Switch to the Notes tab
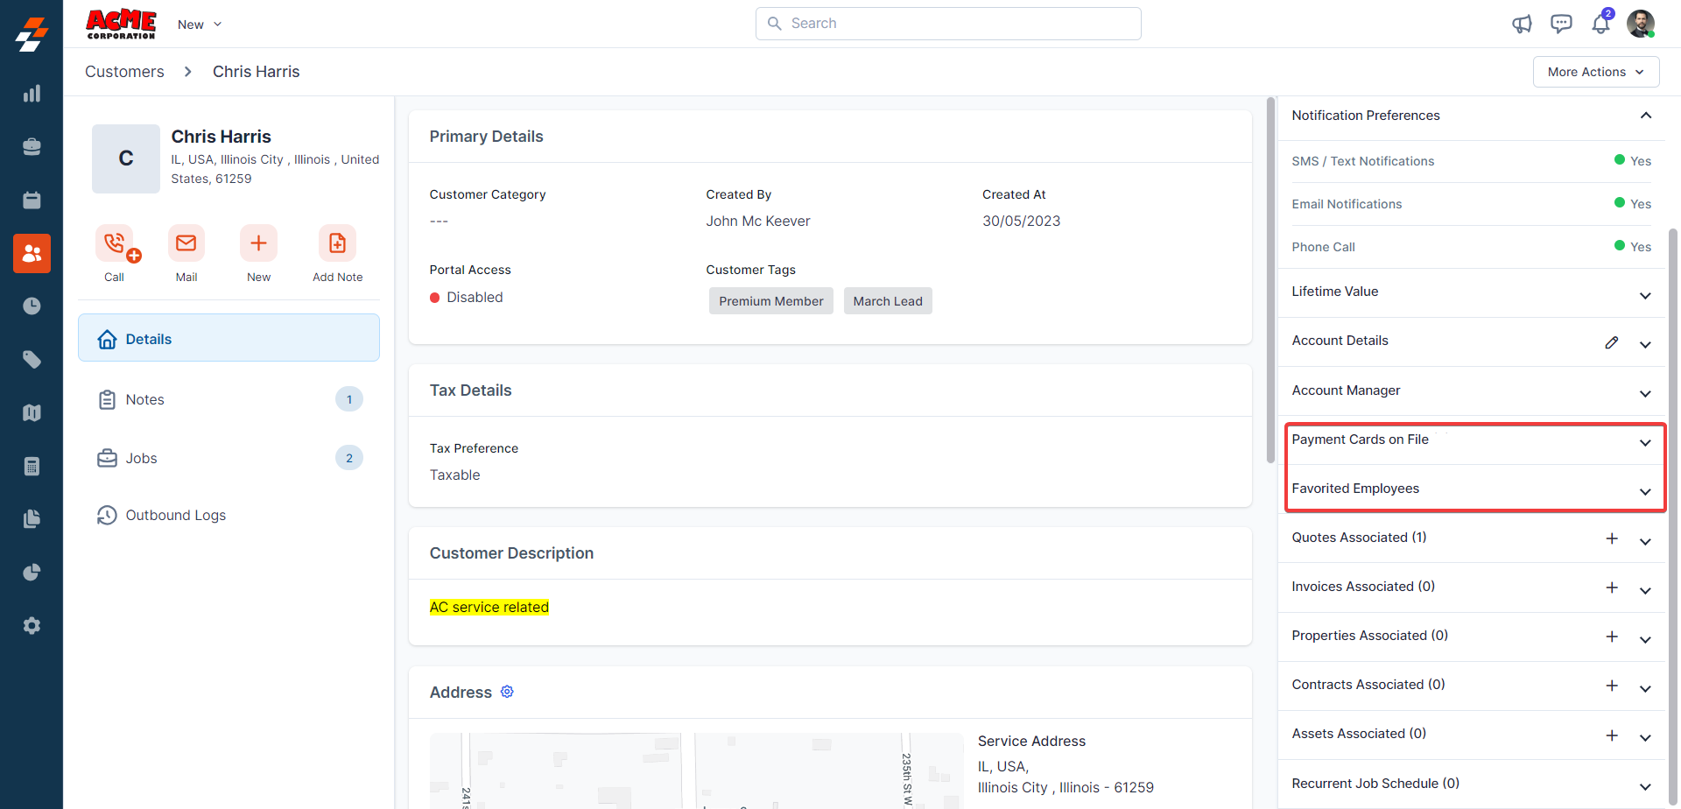This screenshot has width=1681, height=809. coord(144,399)
